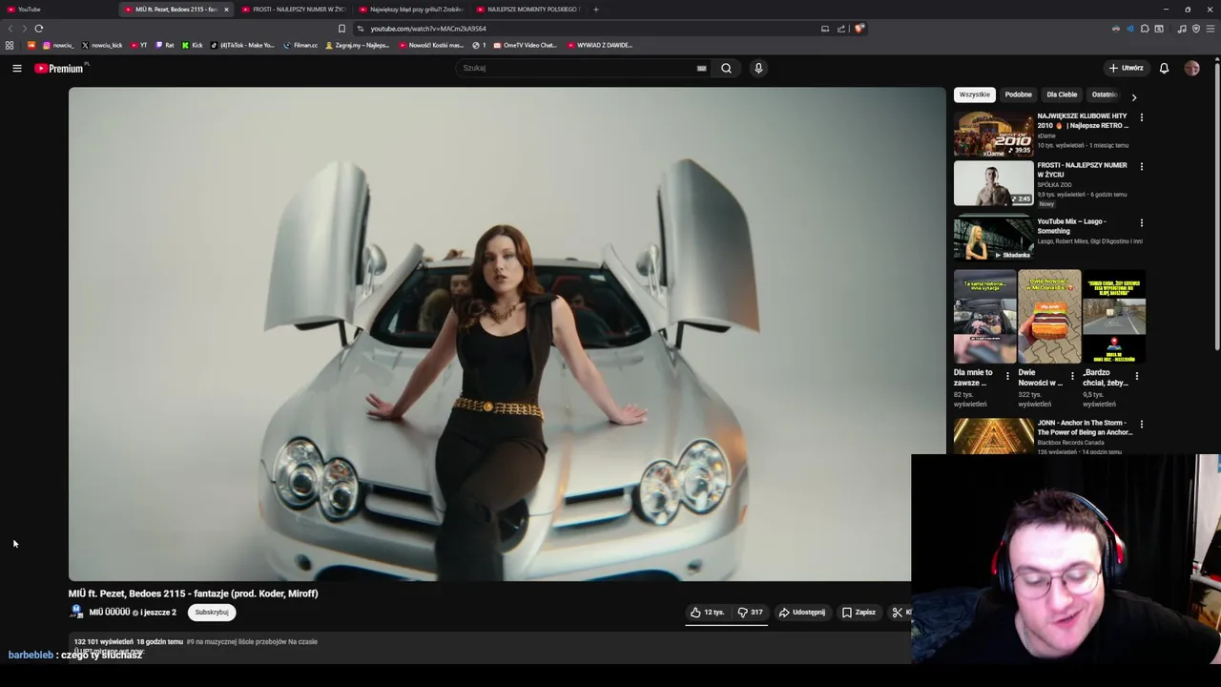The image size is (1221, 687).
Task: Select the Ostatnio filter chip
Action: pyautogui.click(x=1104, y=94)
